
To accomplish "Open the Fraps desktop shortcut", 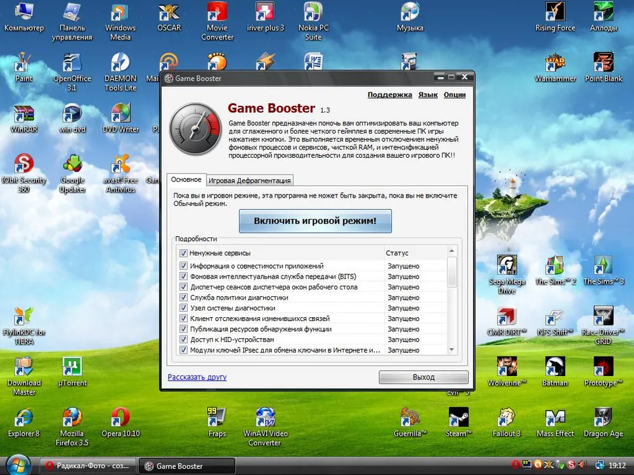I will (217, 418).
